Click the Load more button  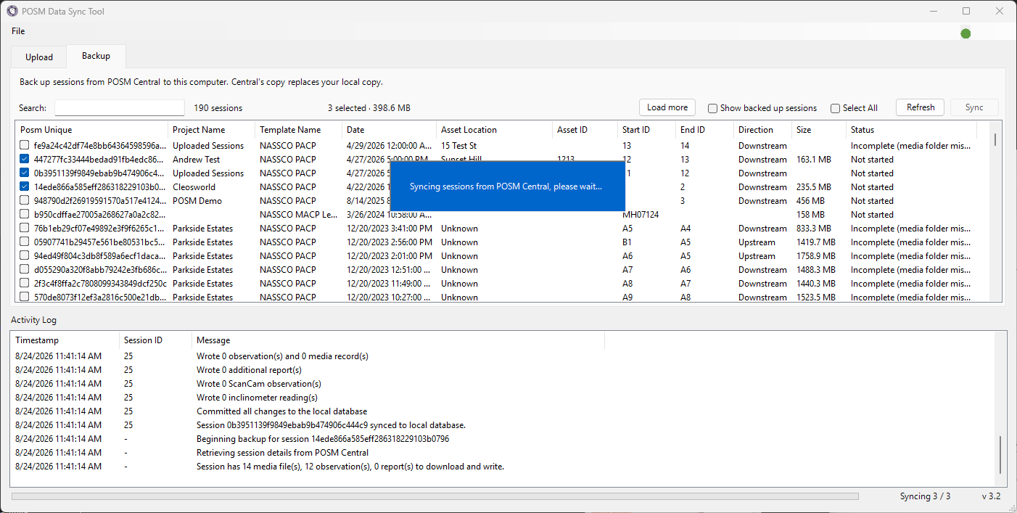pos(667,107)
